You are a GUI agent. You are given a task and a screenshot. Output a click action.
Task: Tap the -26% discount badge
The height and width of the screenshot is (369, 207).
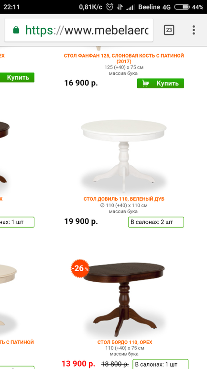click(x=80, y=268)
